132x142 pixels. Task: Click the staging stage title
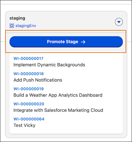coord(17,18)
